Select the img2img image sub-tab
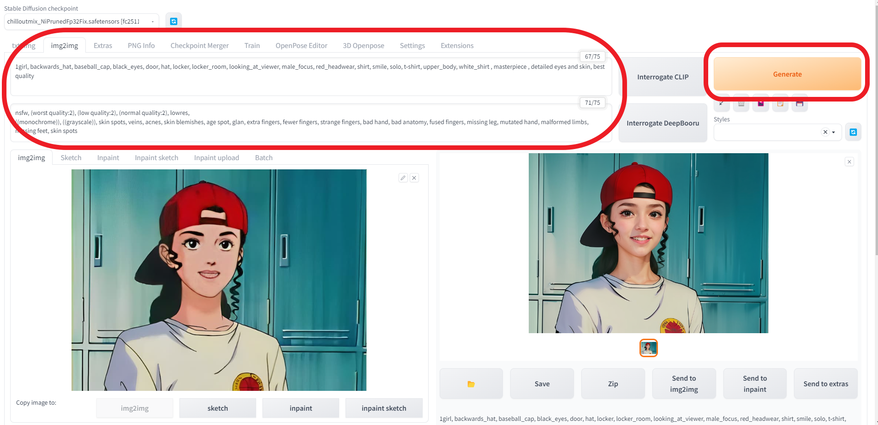The height and width of the screenshot is (425, 878). (x=31, y=157)
